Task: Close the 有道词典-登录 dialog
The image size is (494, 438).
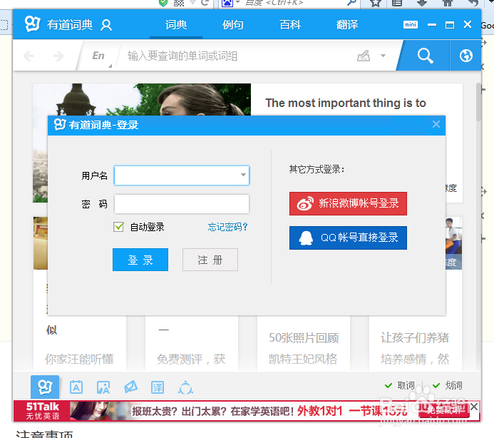Action: pyautogui.click(x=436, y=124)
